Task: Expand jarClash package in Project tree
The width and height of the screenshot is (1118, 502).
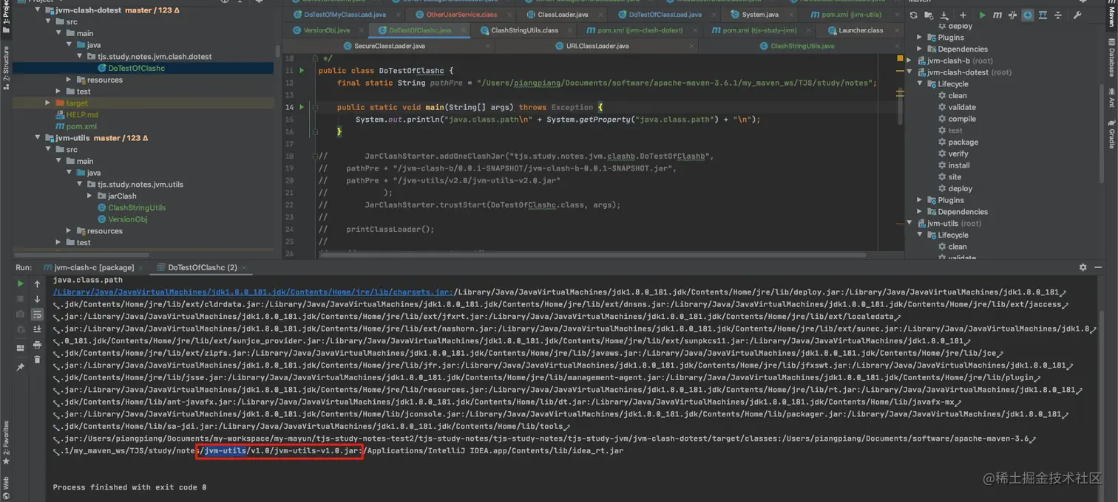Action: (x=90, y=196)
